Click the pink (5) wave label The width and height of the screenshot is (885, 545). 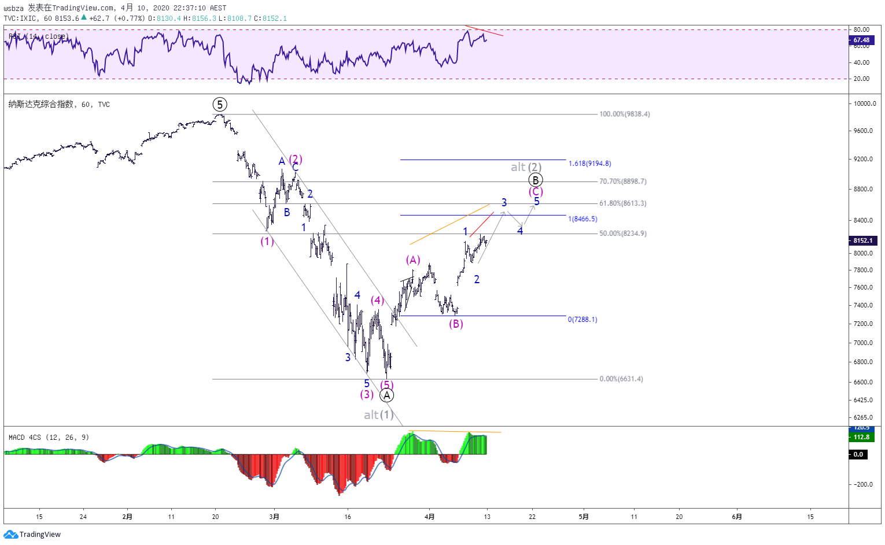click(387, 385)
